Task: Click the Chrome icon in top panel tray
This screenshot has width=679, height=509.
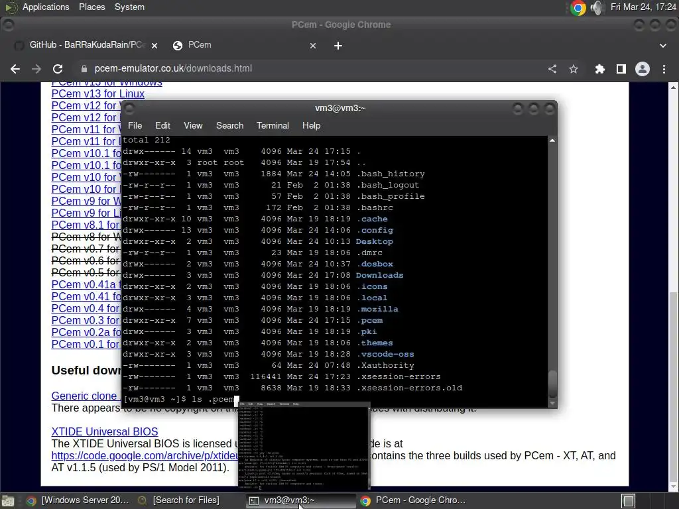Action: click(x=578, y=7)
